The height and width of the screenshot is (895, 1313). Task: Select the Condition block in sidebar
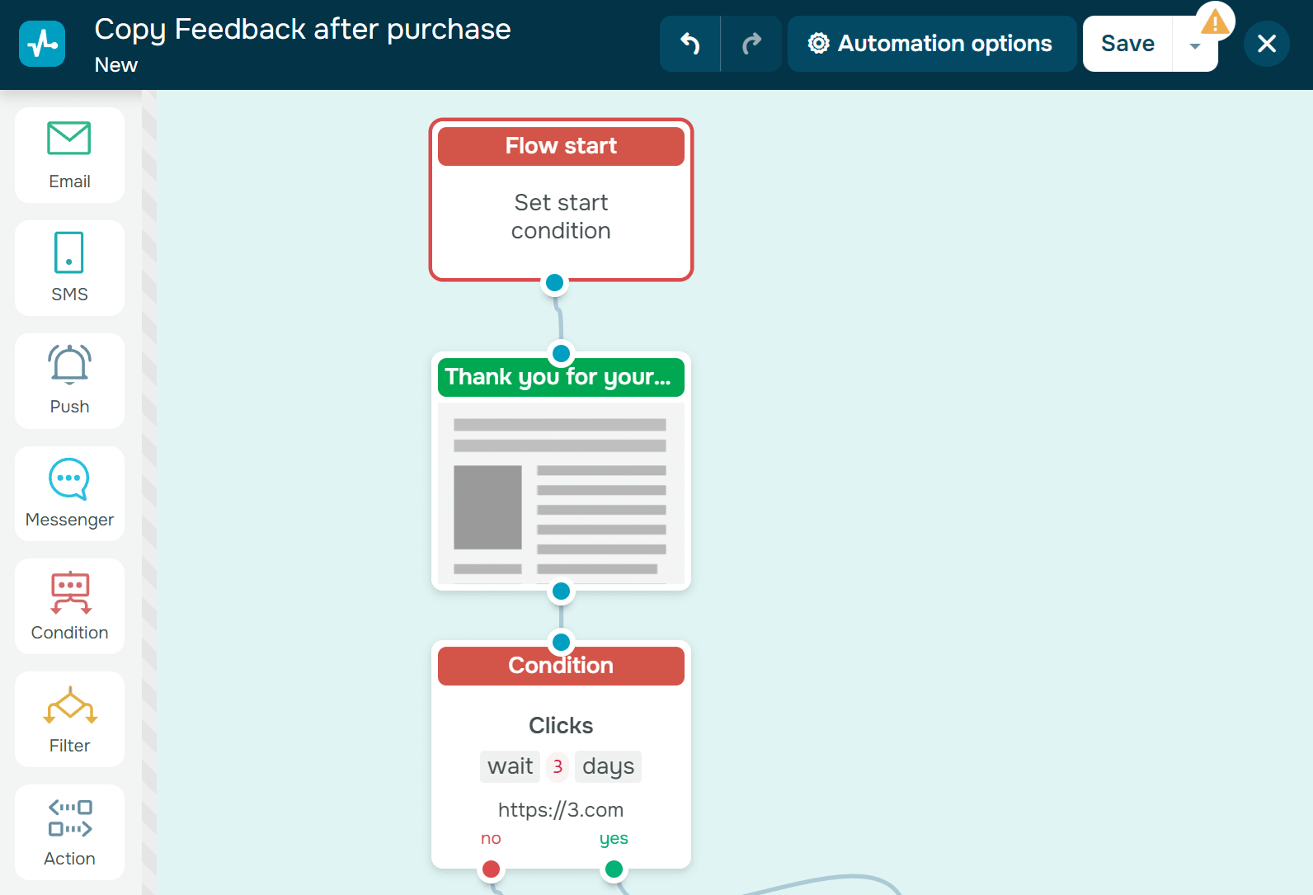[69, 606]
